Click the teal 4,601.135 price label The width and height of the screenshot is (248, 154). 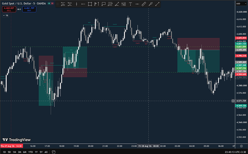tap(241, 44)
